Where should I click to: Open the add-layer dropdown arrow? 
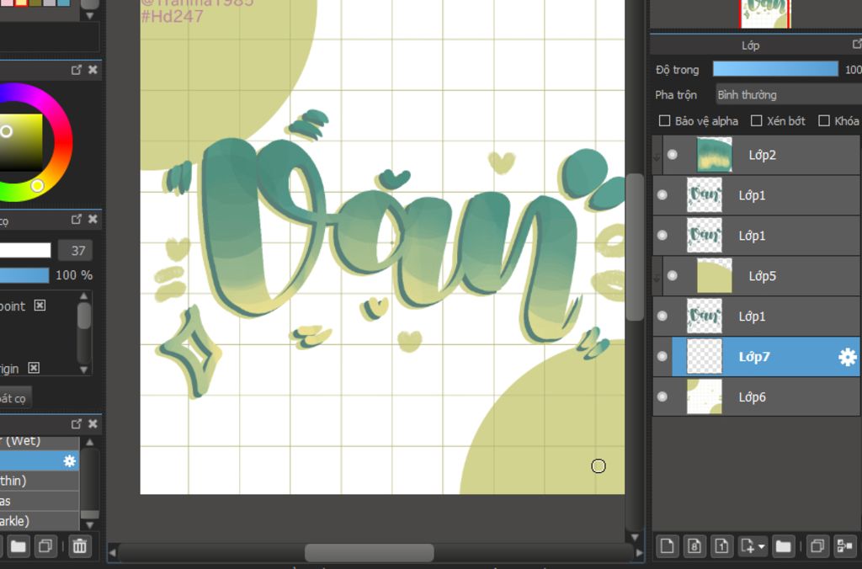762,546
